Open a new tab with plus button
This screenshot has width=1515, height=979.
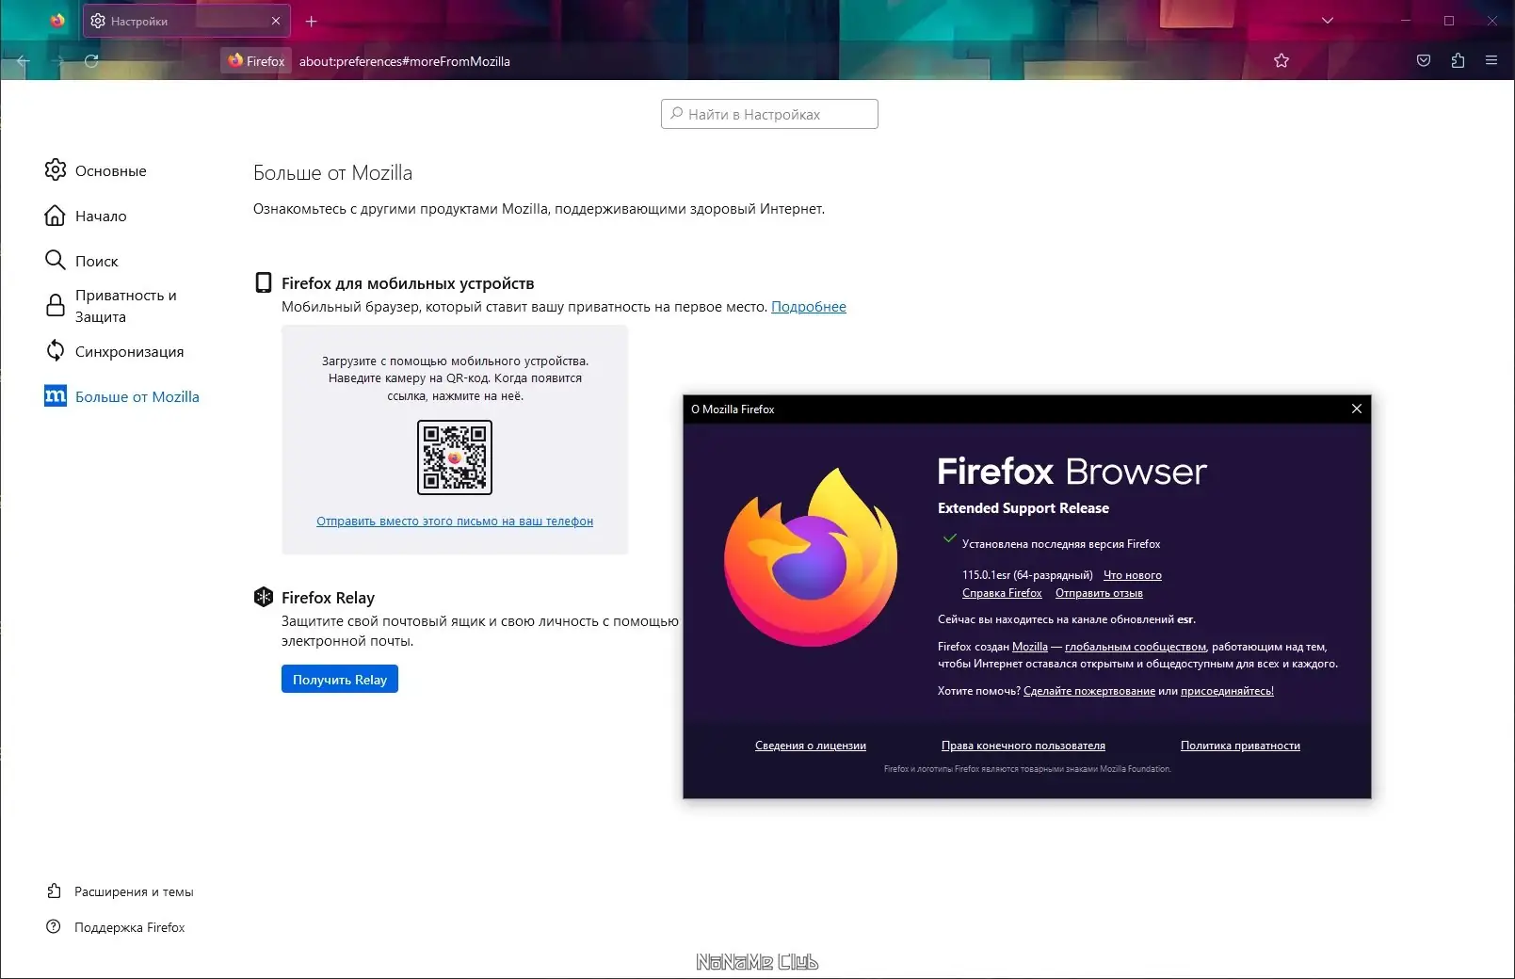(312, 21)
